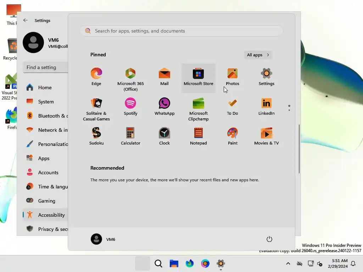This screenshot has width=363, height=272.
Task: Focus the Start menu search box
Action: click(181, 31)
